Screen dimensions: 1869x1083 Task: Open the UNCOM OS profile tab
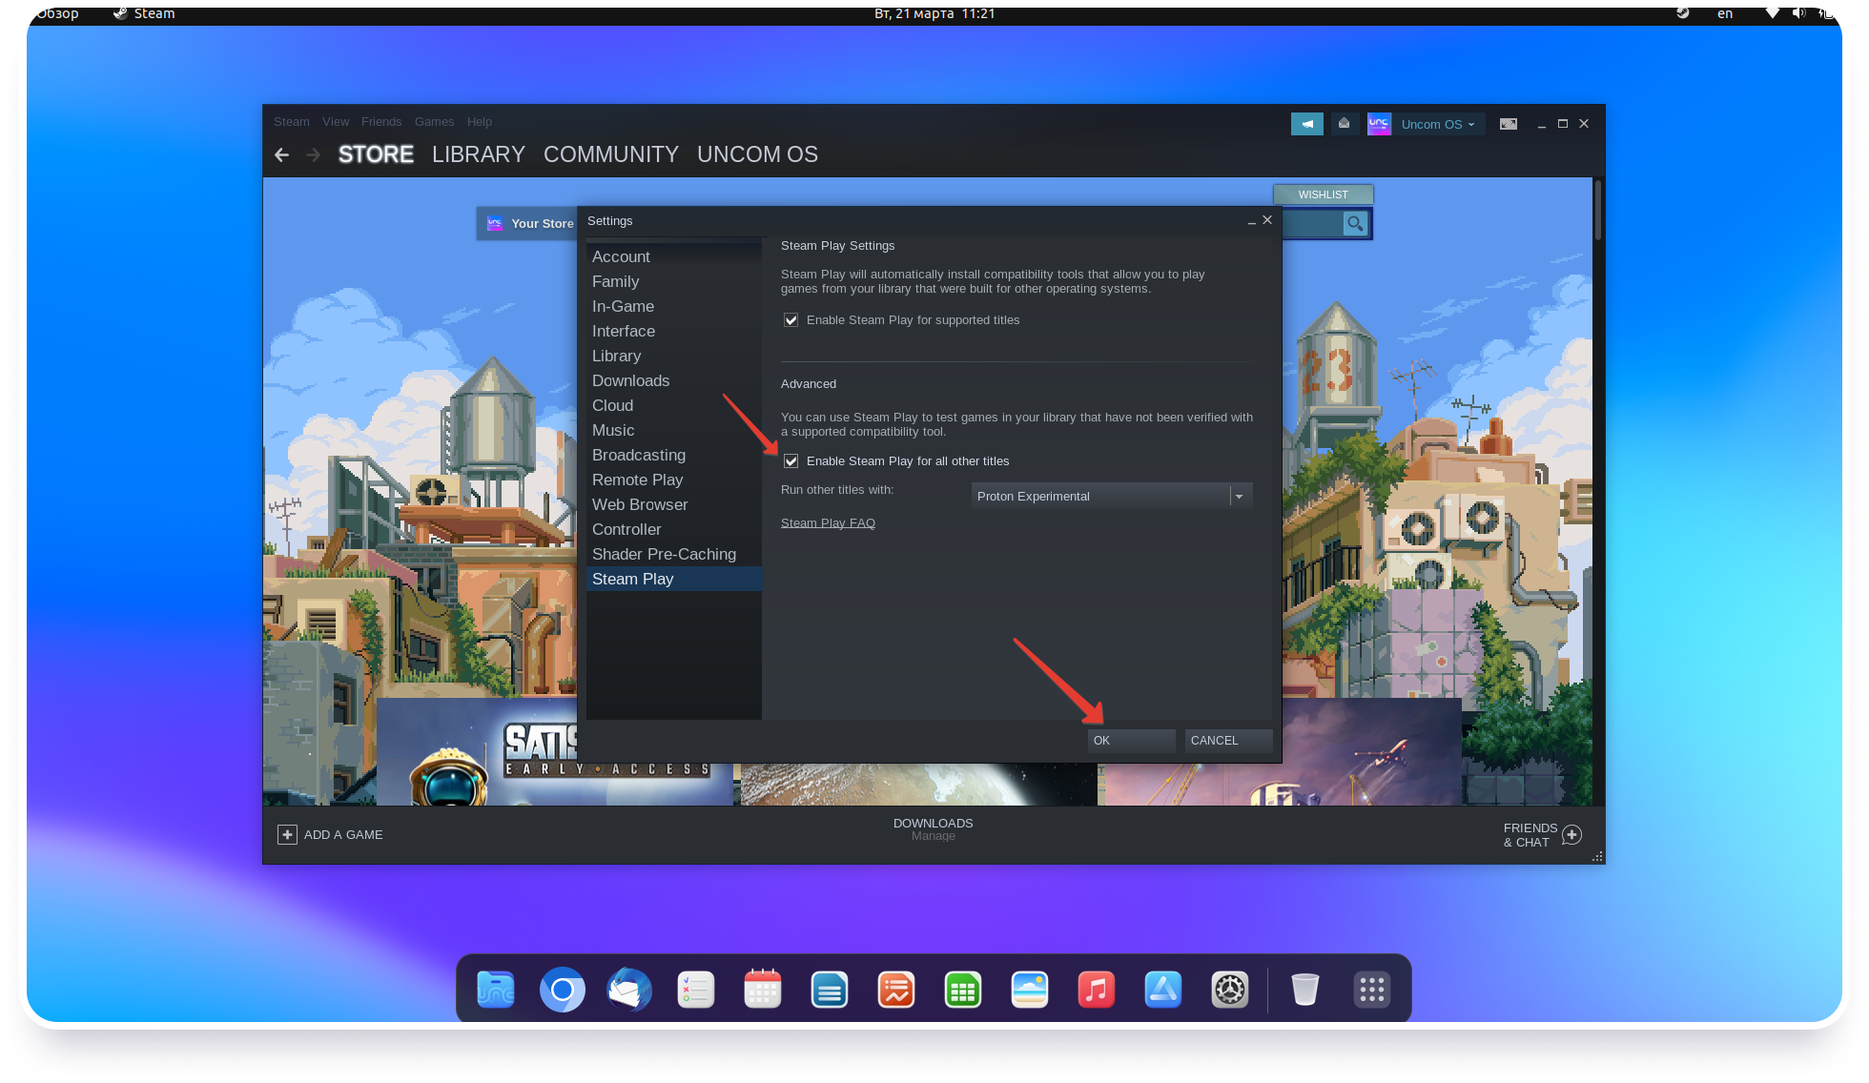[758, 154]
